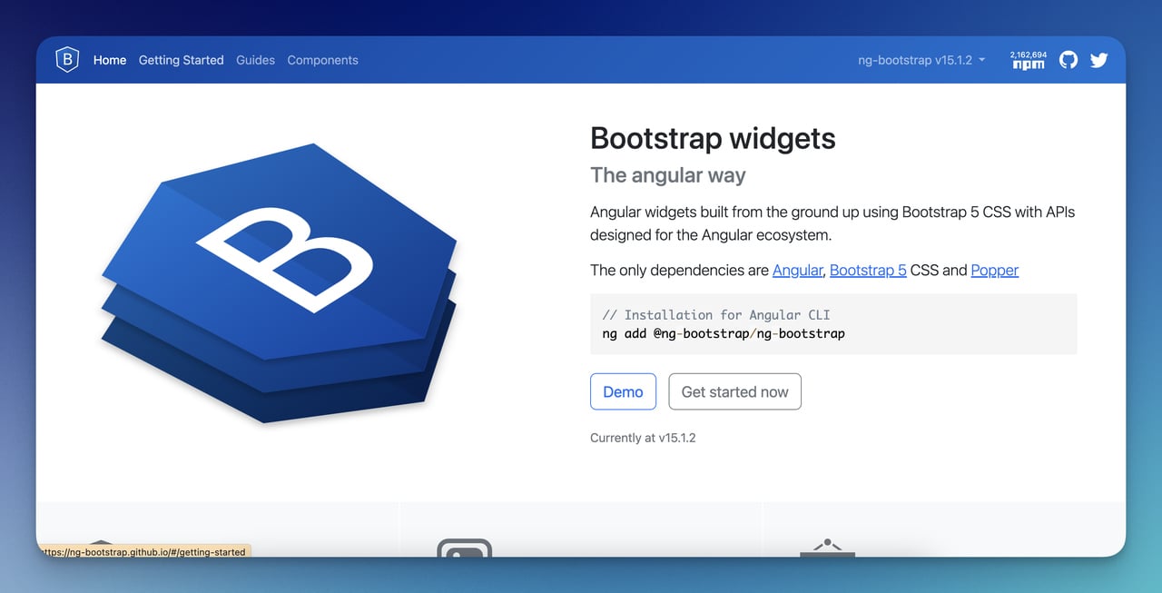Follow the Popper link

pyautogui.click(x=995, y=270)
